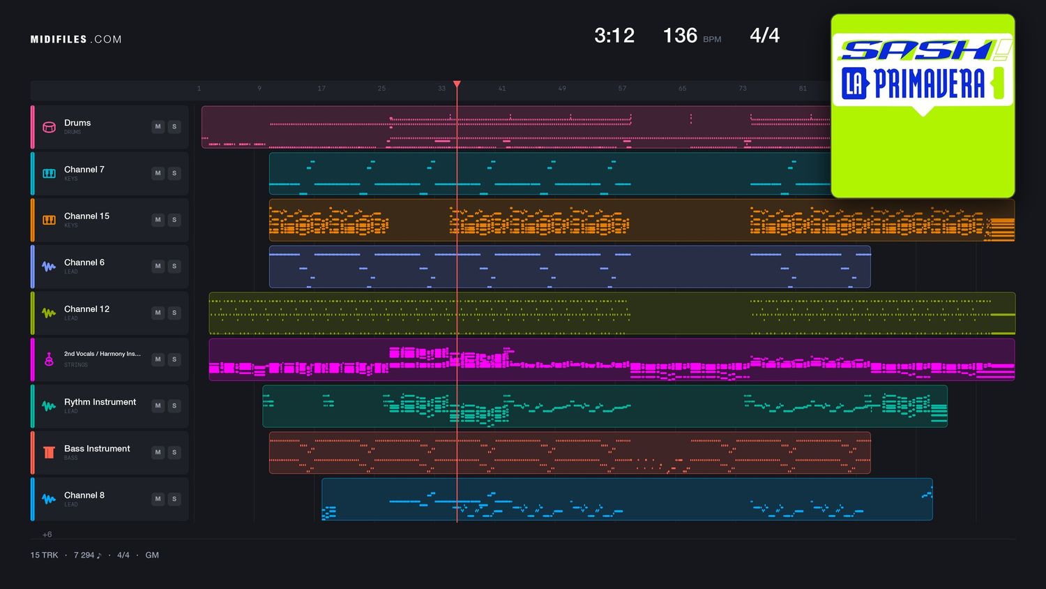The width and height of the screenshot is (1046, 589).
Task: Click the red playhead marker
Action: click(x=457, y=84)
